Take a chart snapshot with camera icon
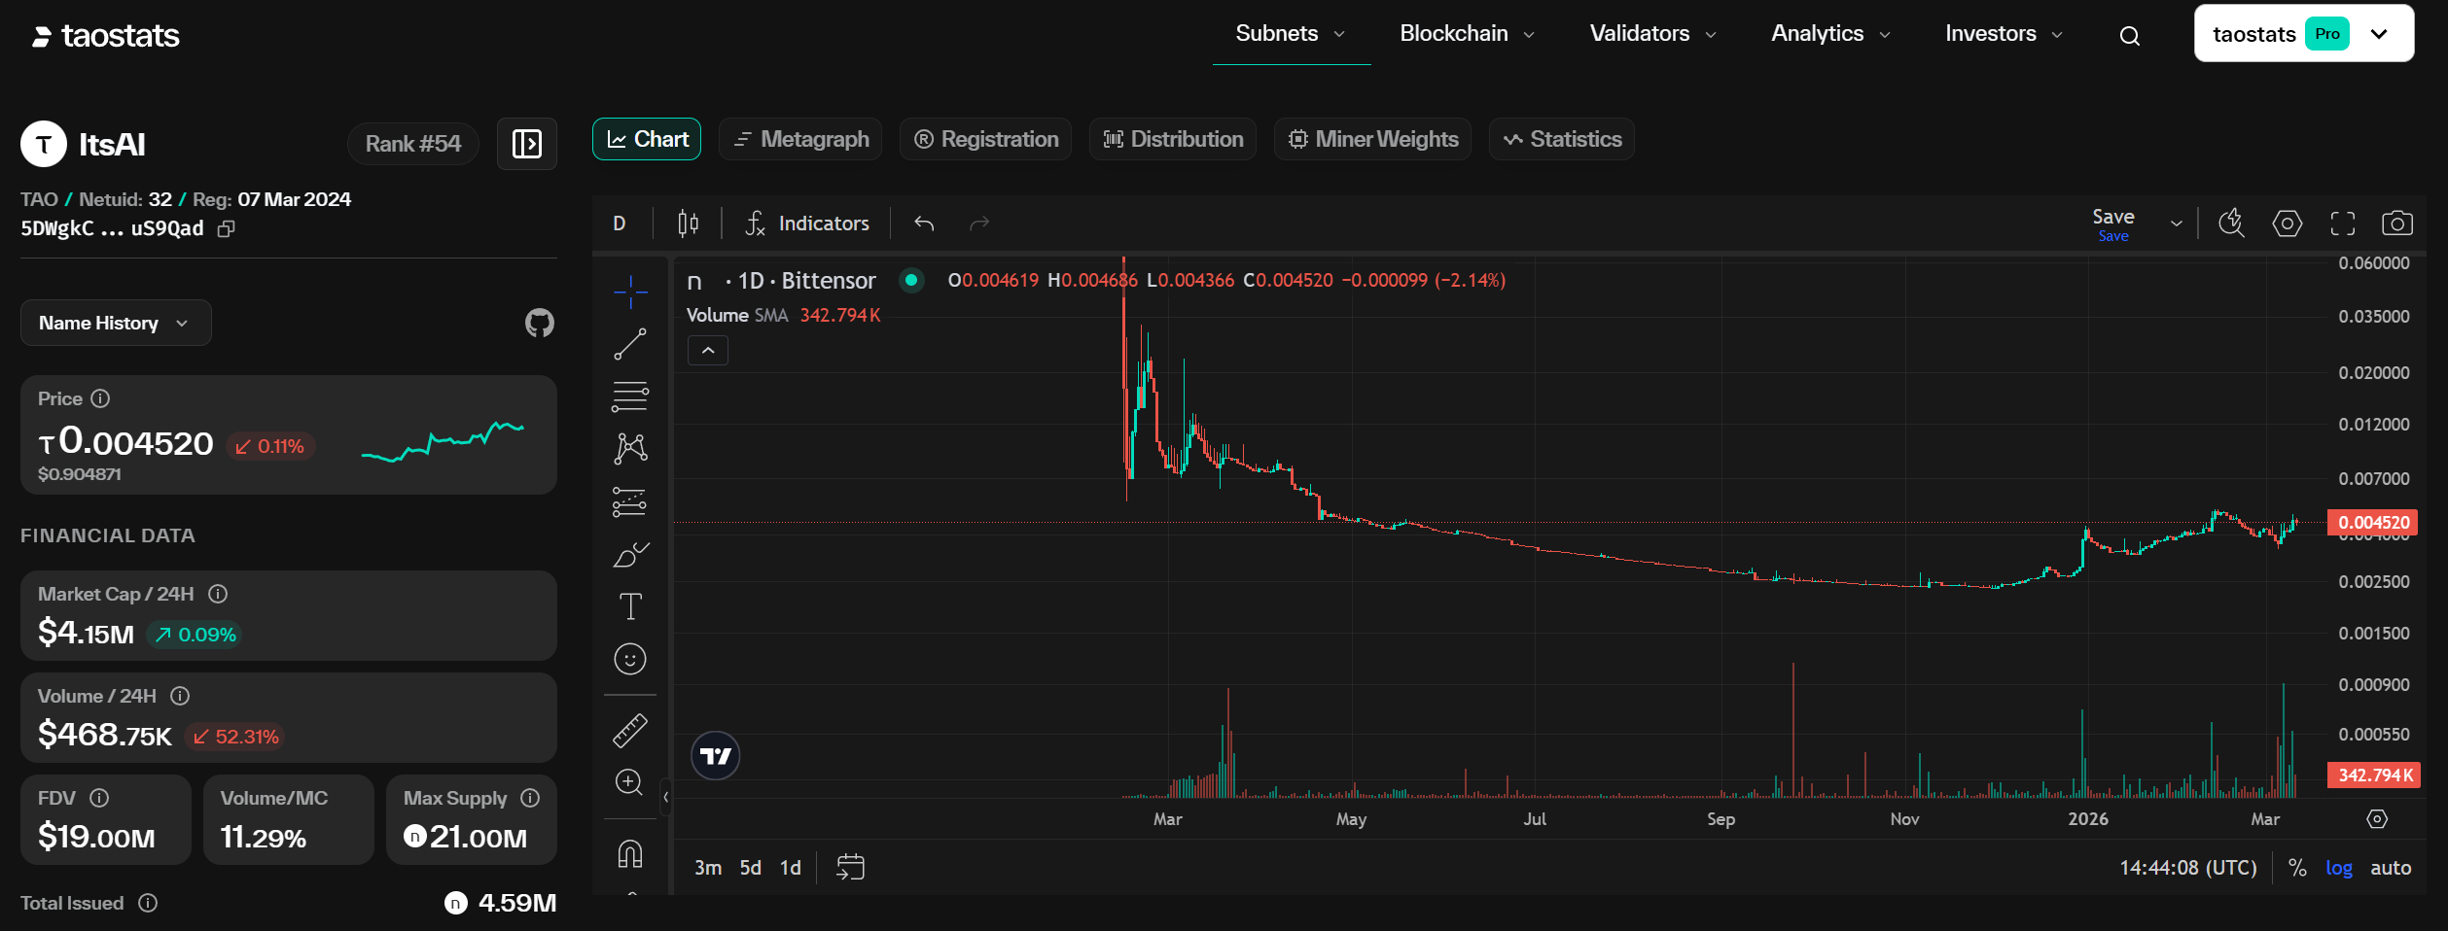Viewport: 2448px width, 931px height. coord(2396,224)
